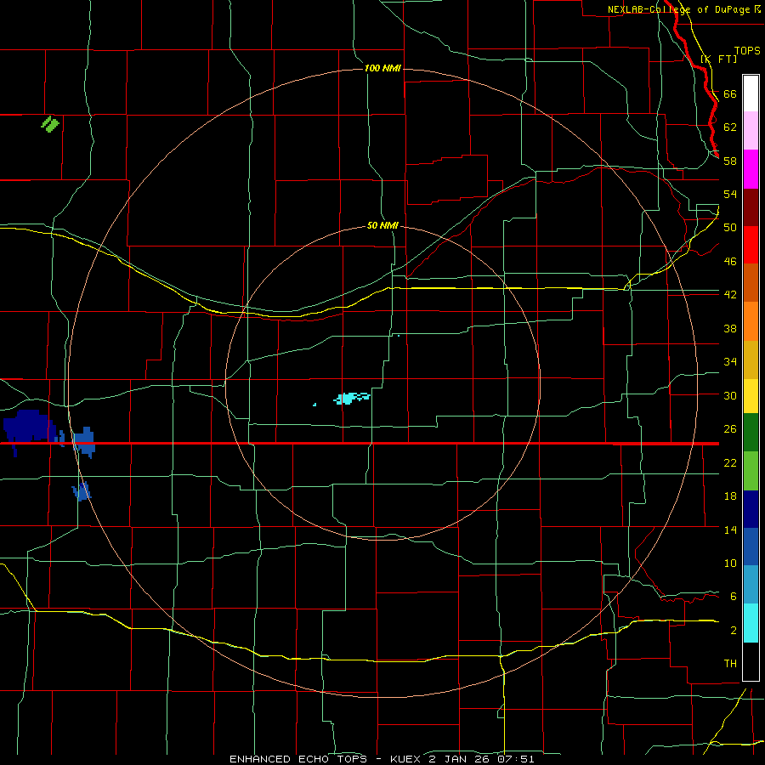
Task: Click the black TH legend swatch
Action: pyautogui.click(x=751, y=661)
